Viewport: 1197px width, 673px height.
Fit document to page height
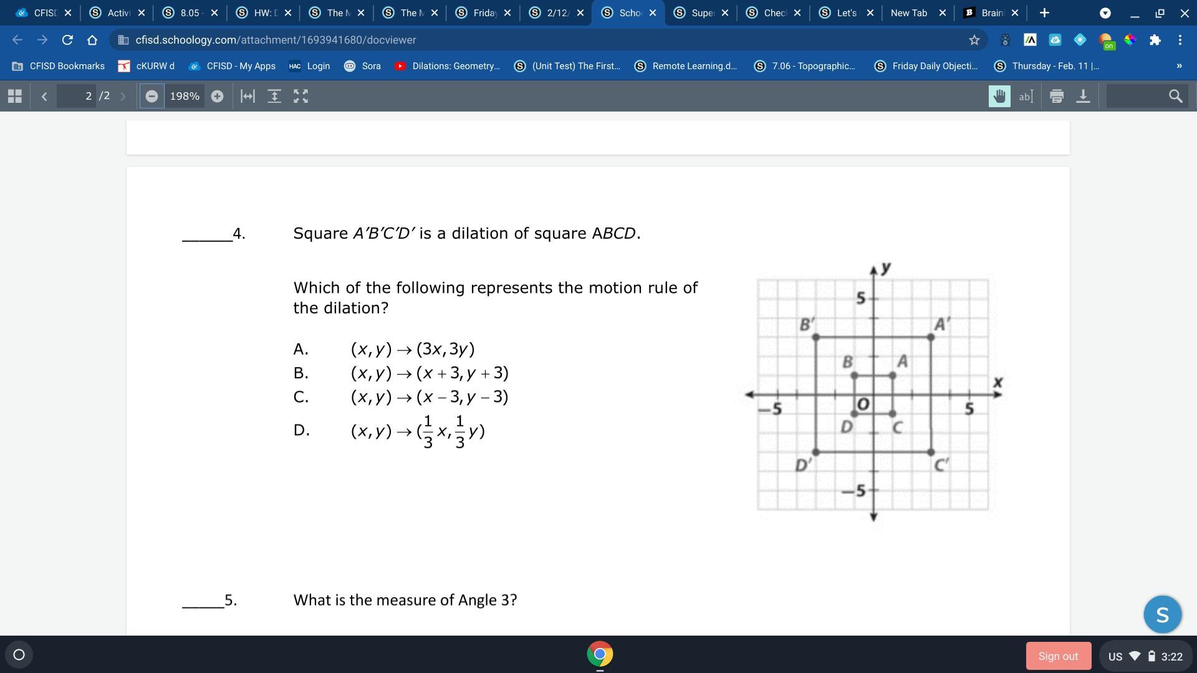tap(274, 96)
